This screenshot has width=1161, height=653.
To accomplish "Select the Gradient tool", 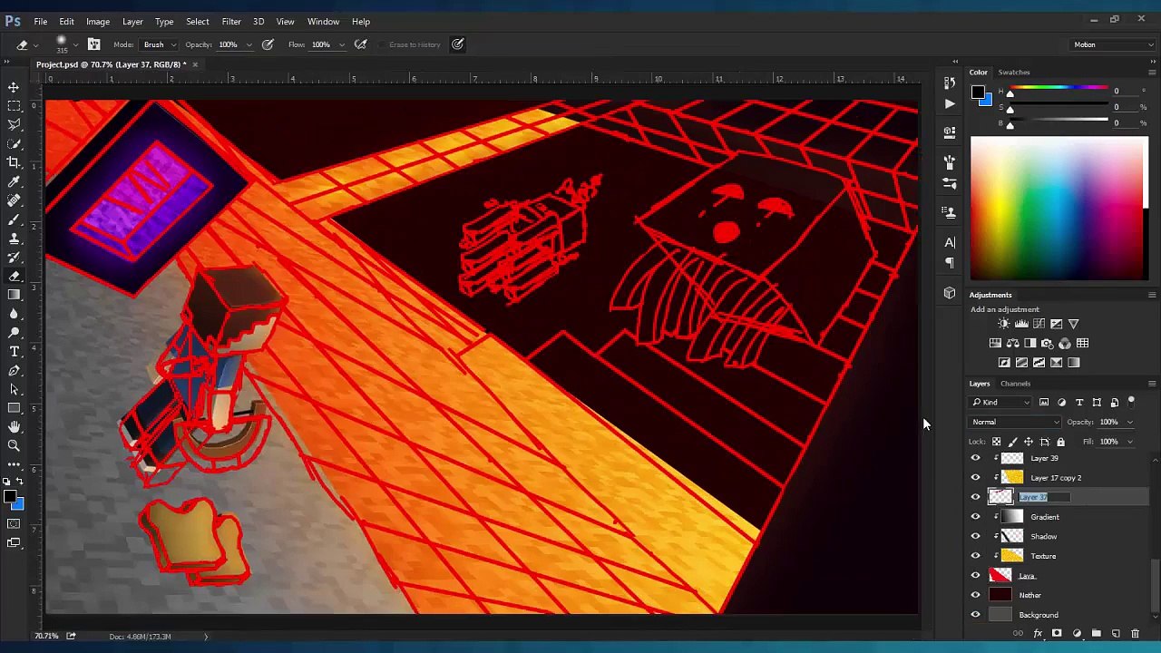I will tap(14, 295).
